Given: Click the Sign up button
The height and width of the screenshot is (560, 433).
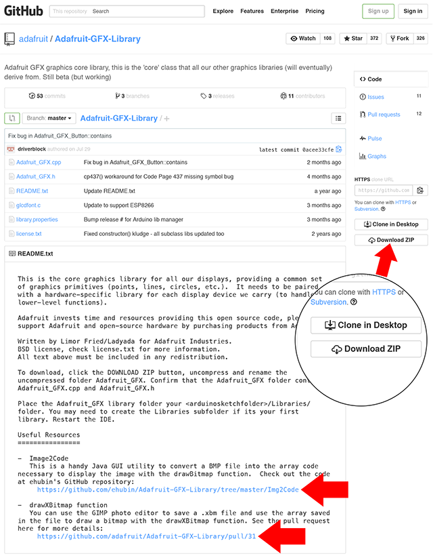Looking at the screenshot, I should click(x=378, y=11).
